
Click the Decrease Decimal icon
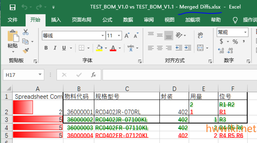tap(230, 51)
